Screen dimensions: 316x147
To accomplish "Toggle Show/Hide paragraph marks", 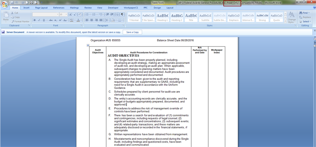I will 122,15.
